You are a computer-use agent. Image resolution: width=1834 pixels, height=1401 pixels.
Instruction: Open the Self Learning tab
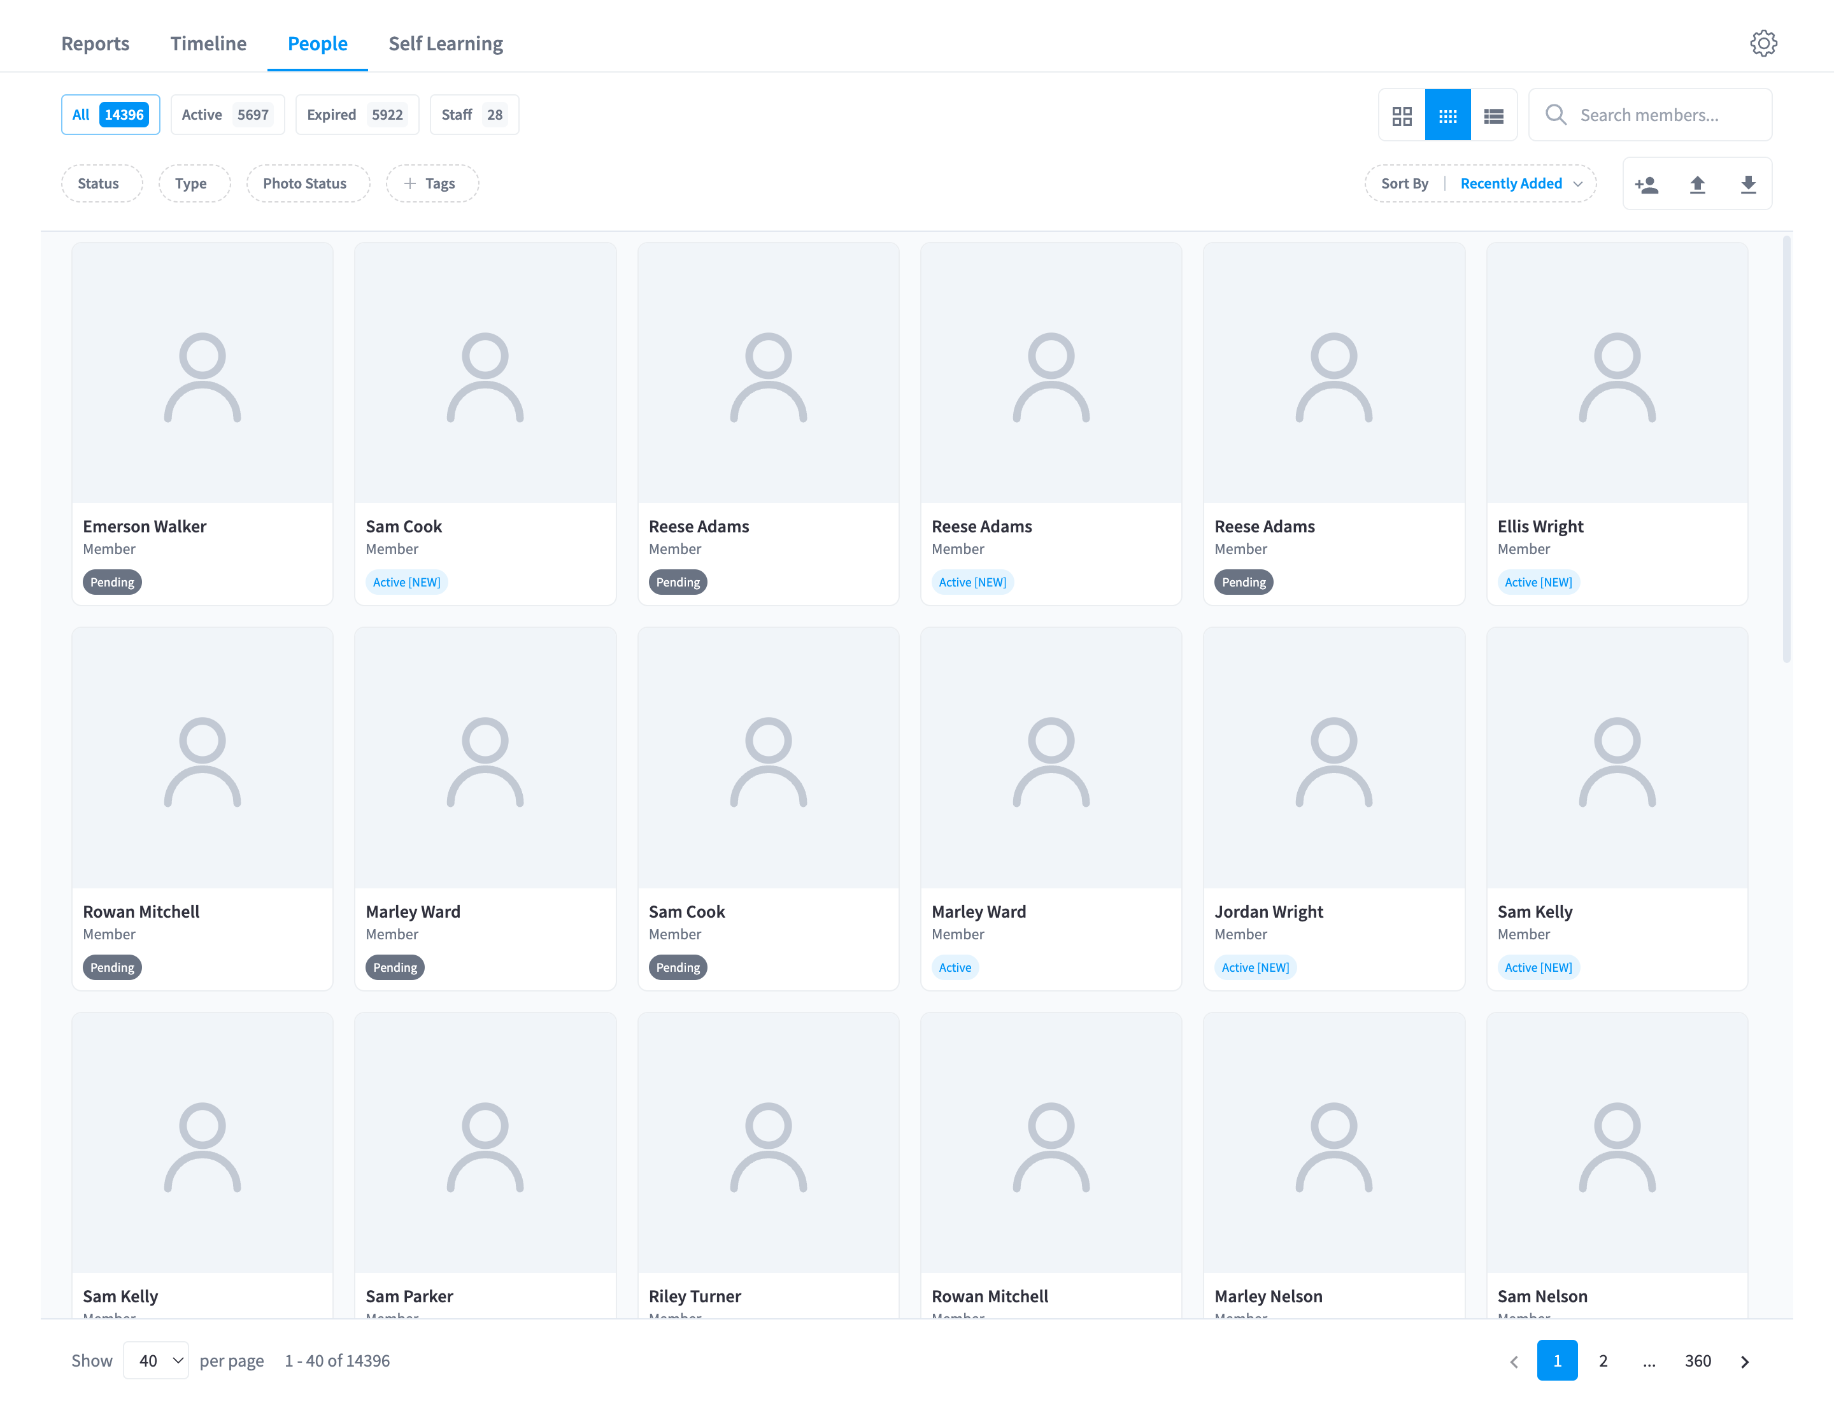coord(445,43)
